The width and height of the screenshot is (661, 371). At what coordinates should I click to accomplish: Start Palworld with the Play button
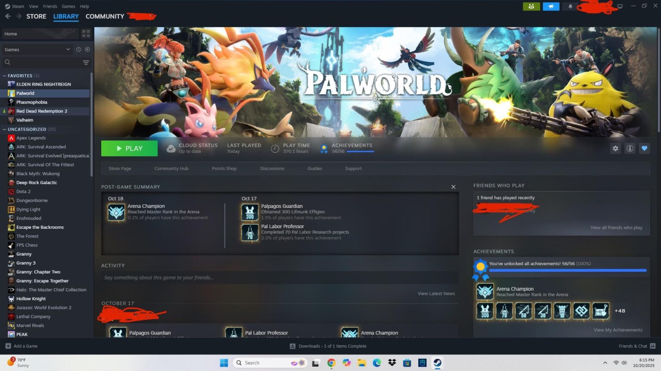129,149
